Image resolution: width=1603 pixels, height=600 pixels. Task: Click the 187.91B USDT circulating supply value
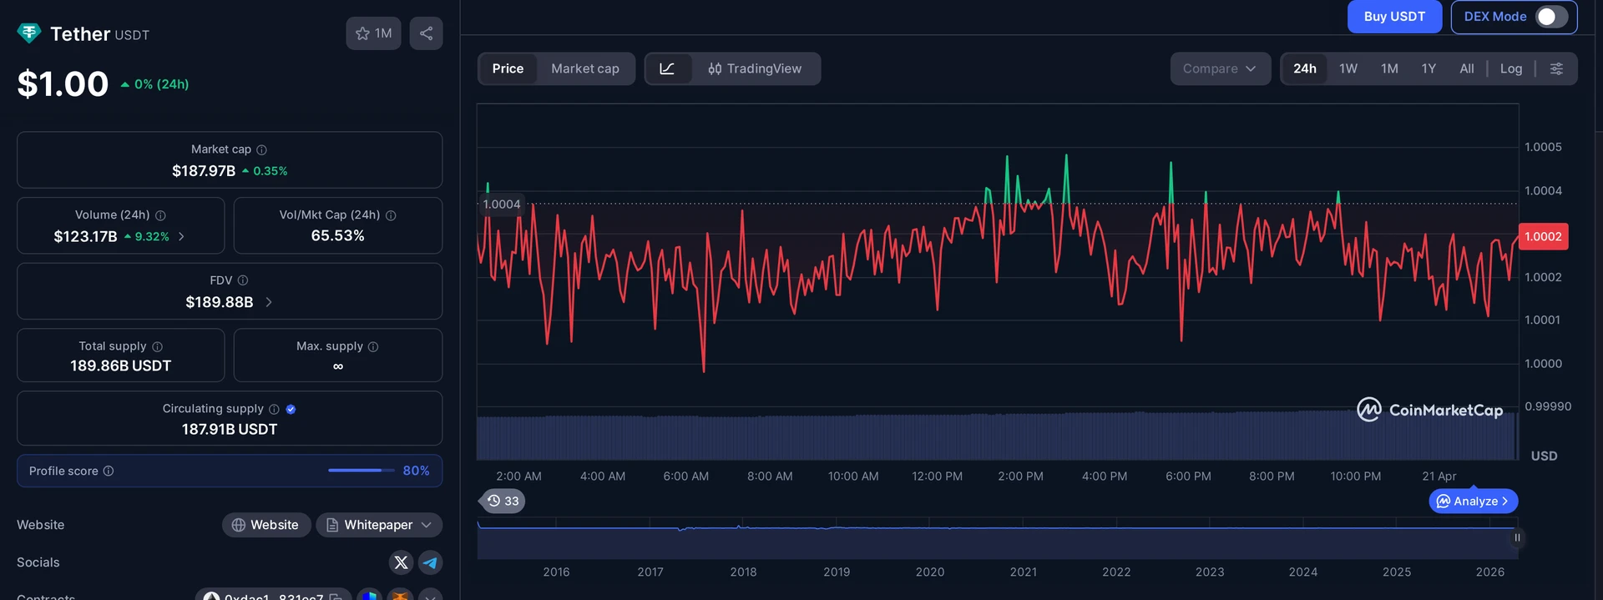click(x=230, y=429)
